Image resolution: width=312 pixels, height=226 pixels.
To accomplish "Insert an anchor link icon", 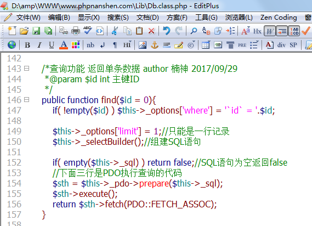I will [155, 45].
